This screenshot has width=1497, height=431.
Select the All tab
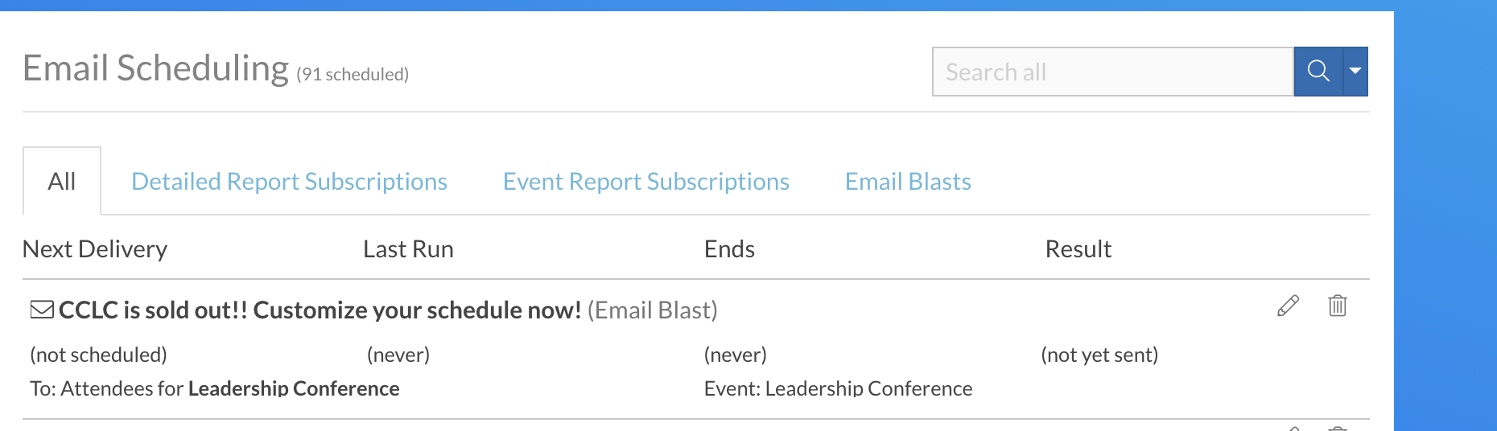(62, 181)
